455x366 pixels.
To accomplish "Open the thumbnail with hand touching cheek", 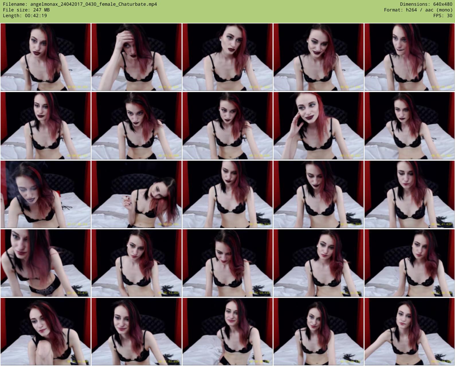I will click(318, 126).
